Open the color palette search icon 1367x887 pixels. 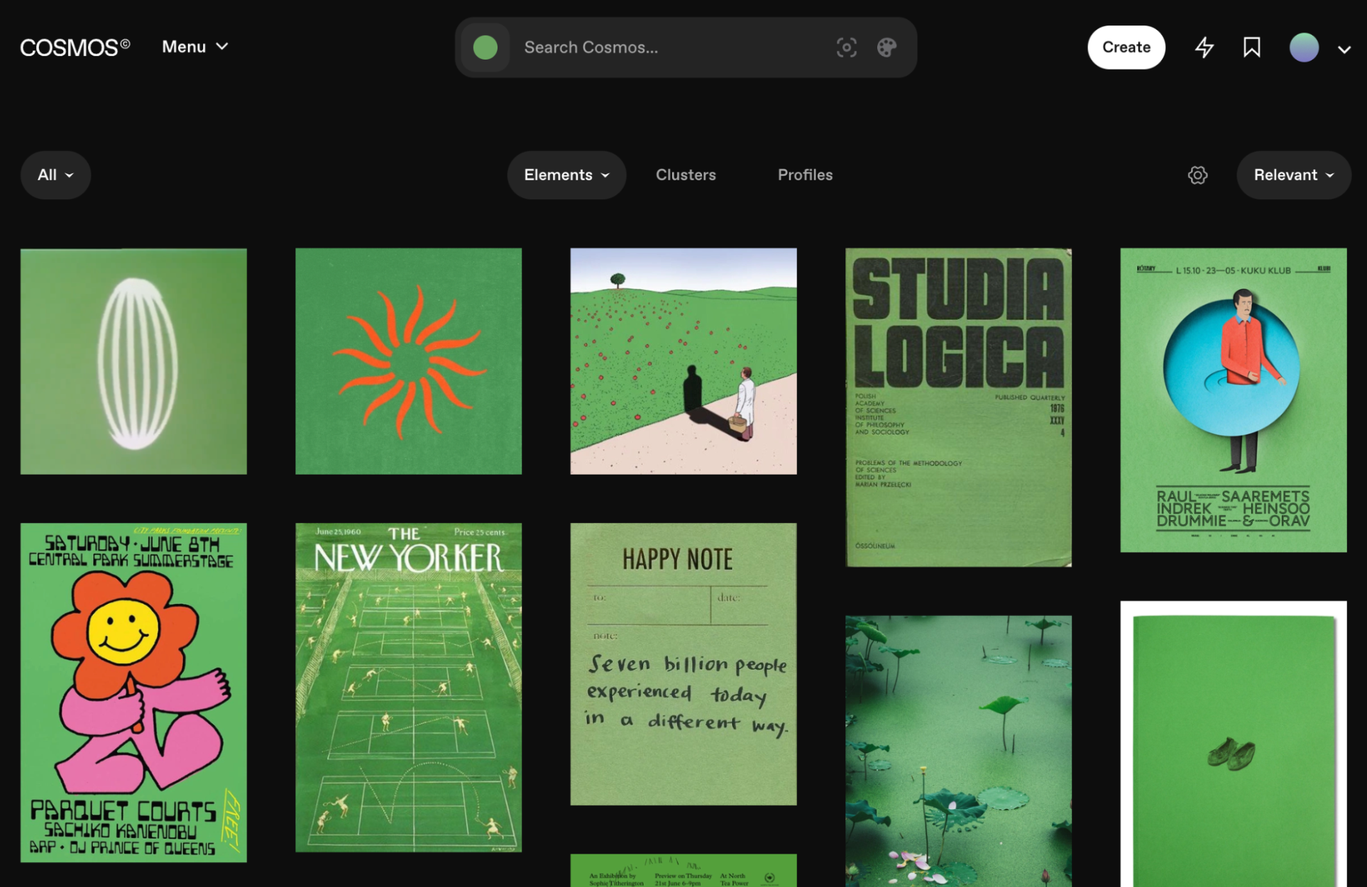click(886, 48)
